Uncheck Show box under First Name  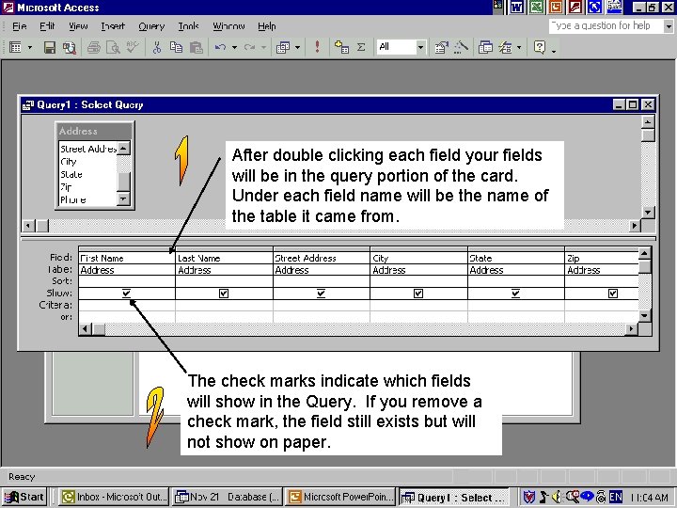127,294
